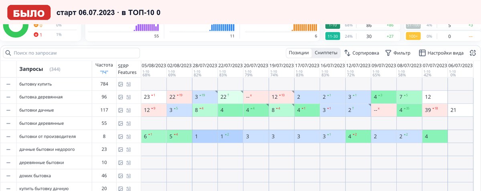The image size is (481, 191).
Task: Open the Фильтр filter funnel
Action: pos(398,53)
